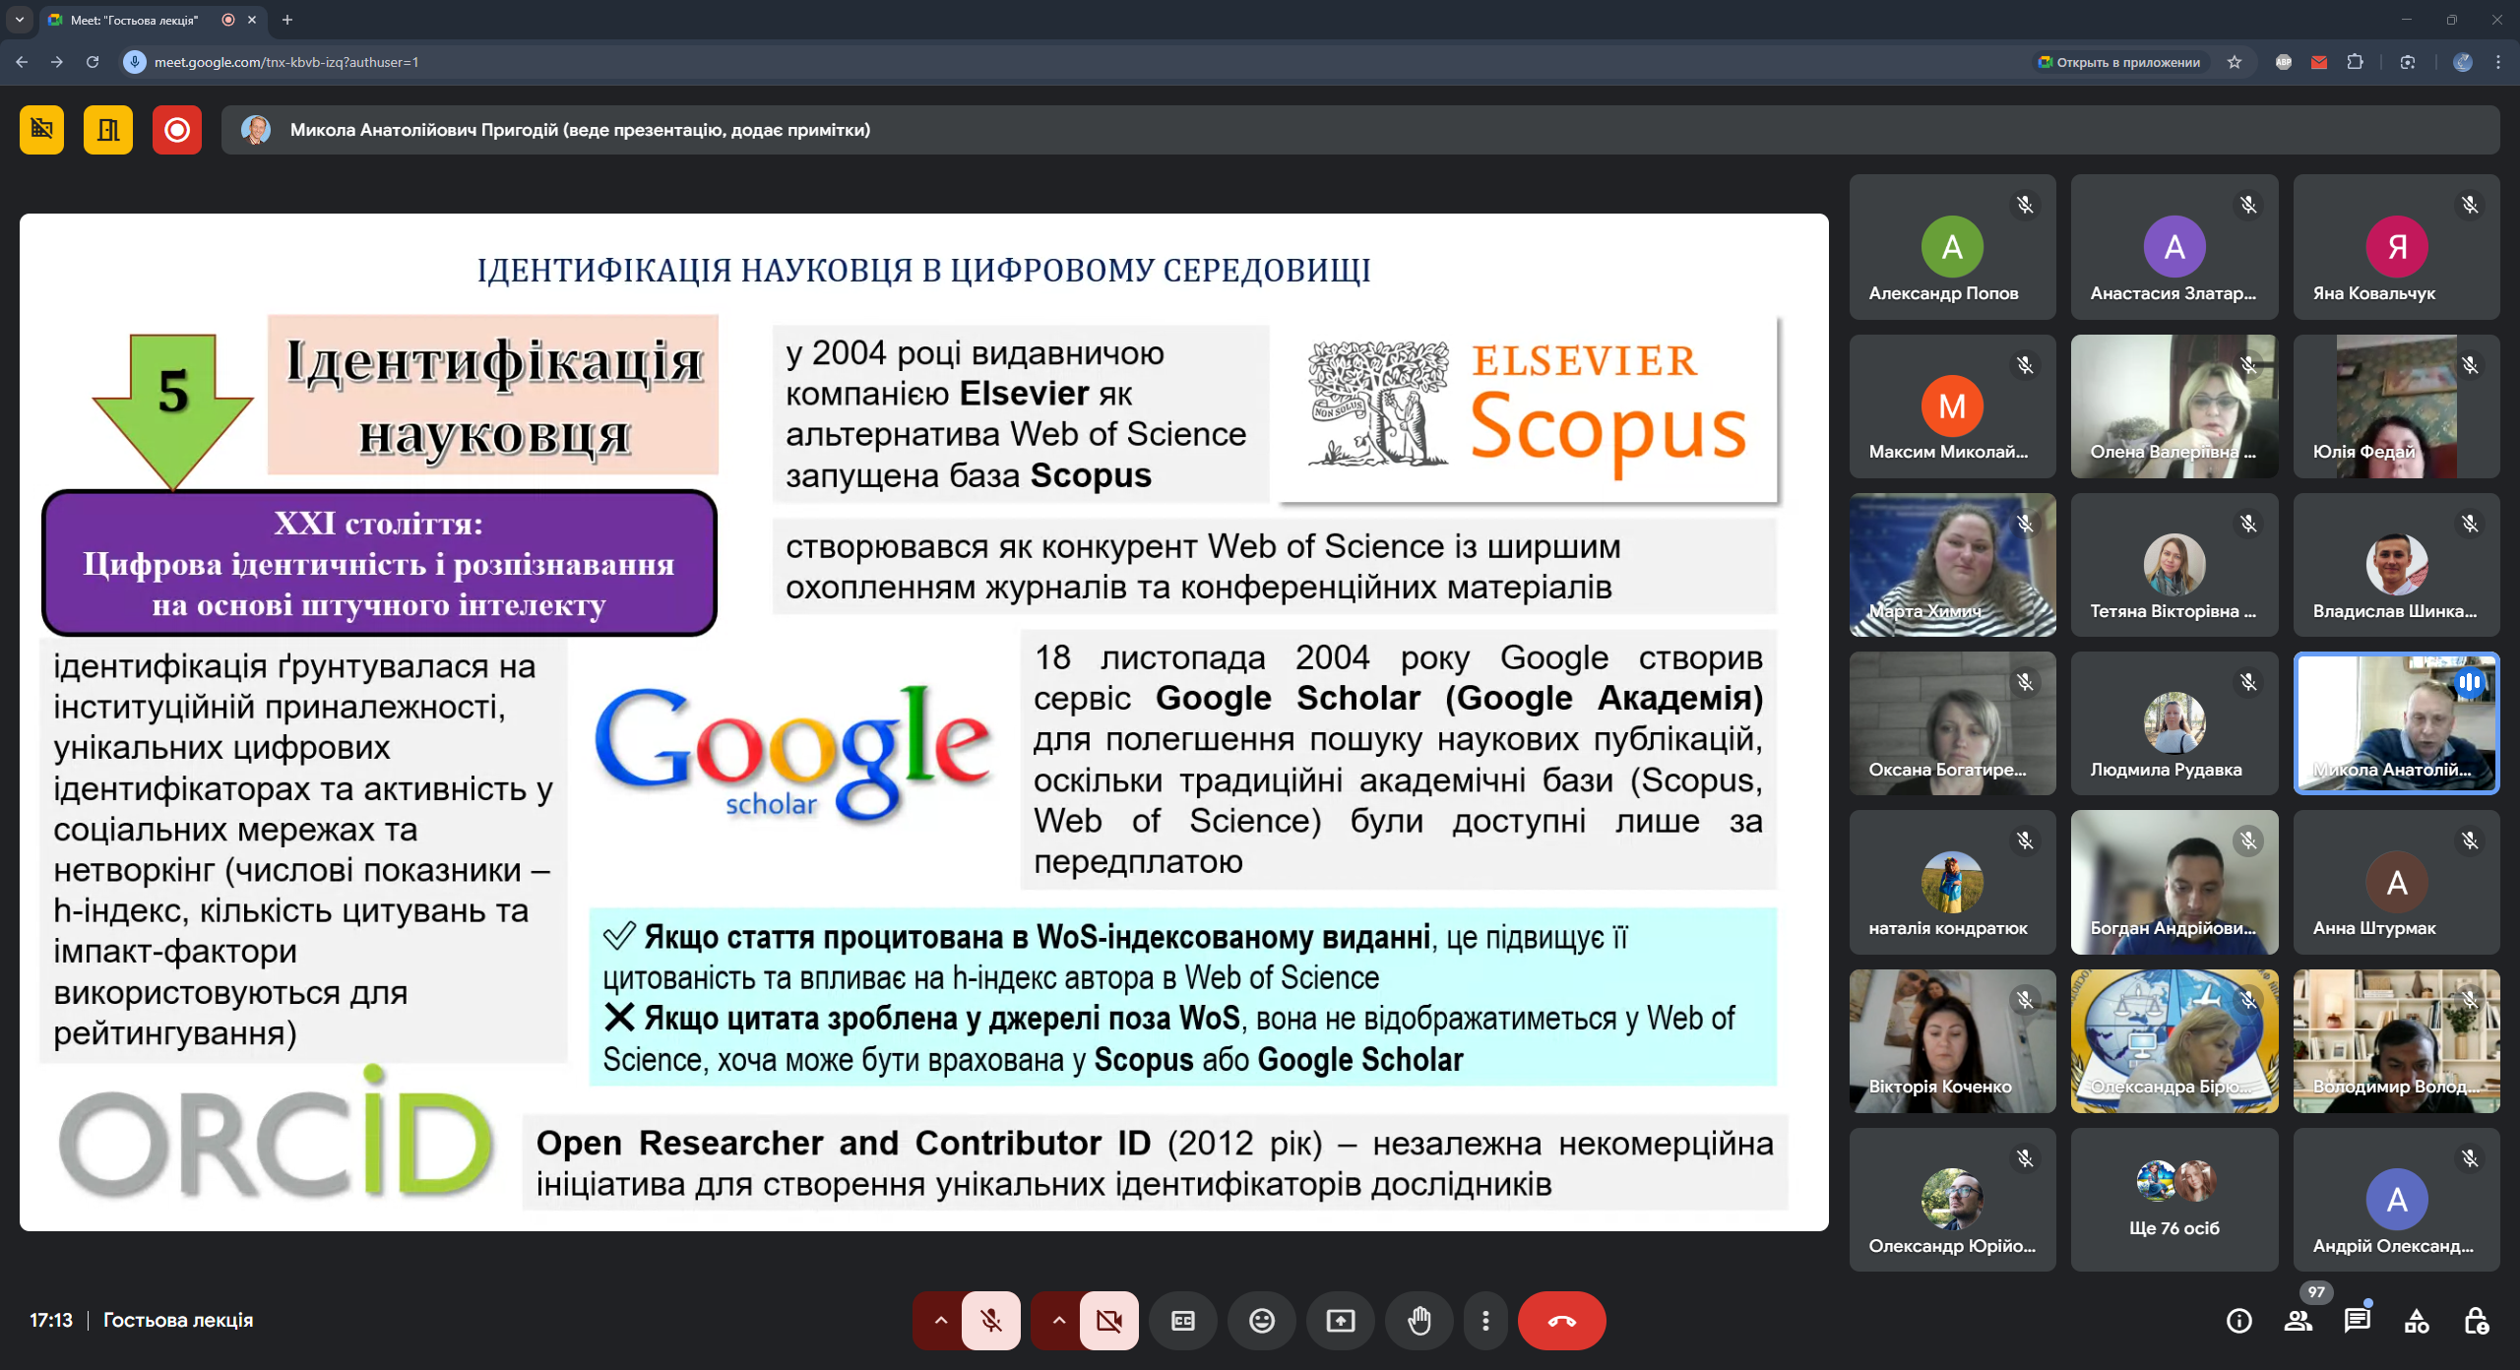Go back to the previous page
This screenshot has height=1370, width=2520.
pyautogui.click(x=22, y=62)
